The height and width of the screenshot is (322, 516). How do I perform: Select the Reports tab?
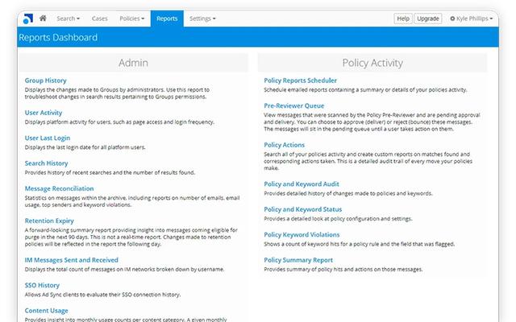tap(167, 18)
